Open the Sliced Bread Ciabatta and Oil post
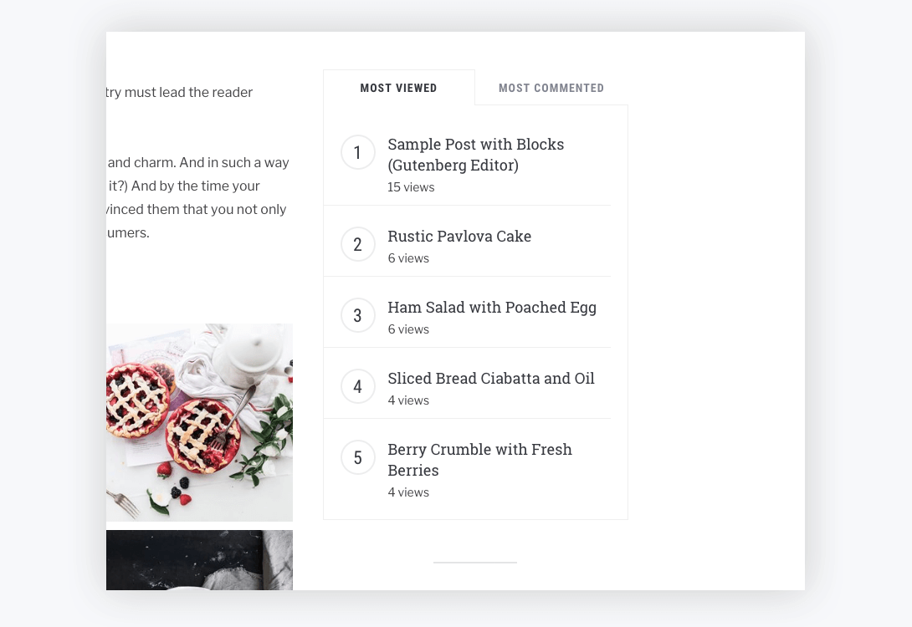912x627 pixels. pyautogui.click(x=491, y=378)
